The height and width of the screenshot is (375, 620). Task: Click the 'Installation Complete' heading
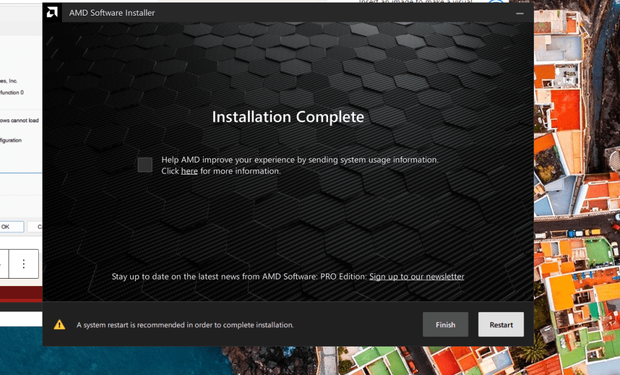click(x=288, y=117)
